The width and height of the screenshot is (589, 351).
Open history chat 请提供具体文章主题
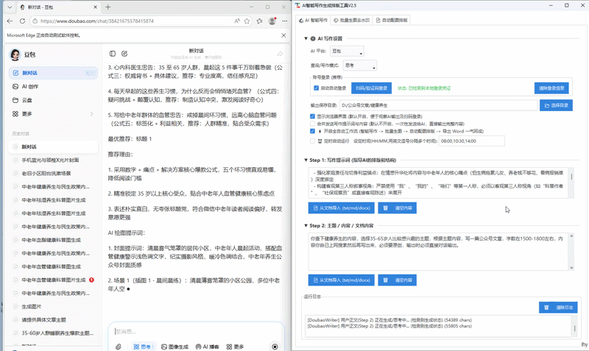tap(53, 320)
